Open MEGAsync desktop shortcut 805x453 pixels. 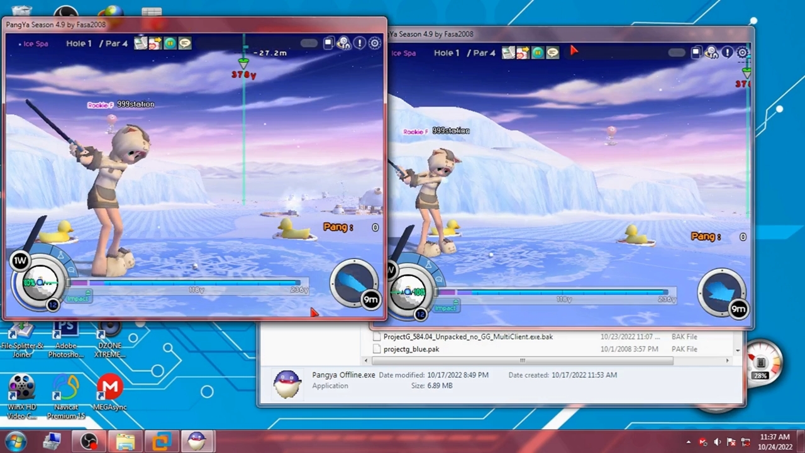(x=109, y=393)
